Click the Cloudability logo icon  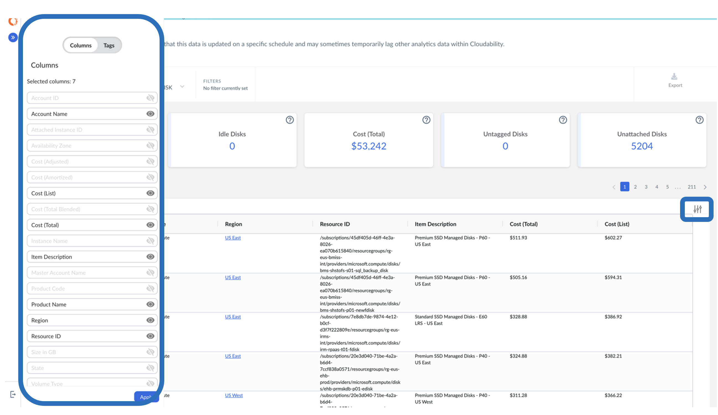click(13, 22)
